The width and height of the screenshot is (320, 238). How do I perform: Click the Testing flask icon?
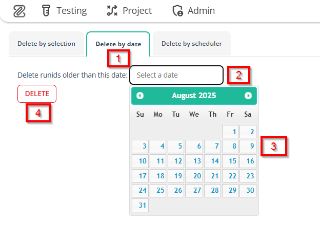click(x=45, y=10)
